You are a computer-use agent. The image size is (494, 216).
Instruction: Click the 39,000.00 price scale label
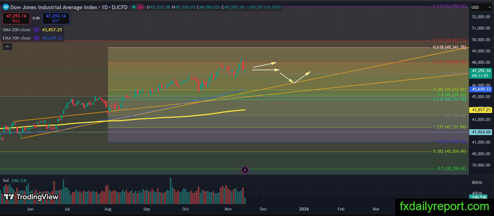pyautogui.click(x=481, y=165)
